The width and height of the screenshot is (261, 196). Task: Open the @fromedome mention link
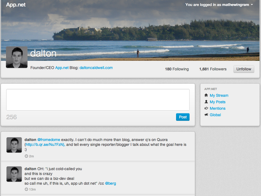pos(49,140)
